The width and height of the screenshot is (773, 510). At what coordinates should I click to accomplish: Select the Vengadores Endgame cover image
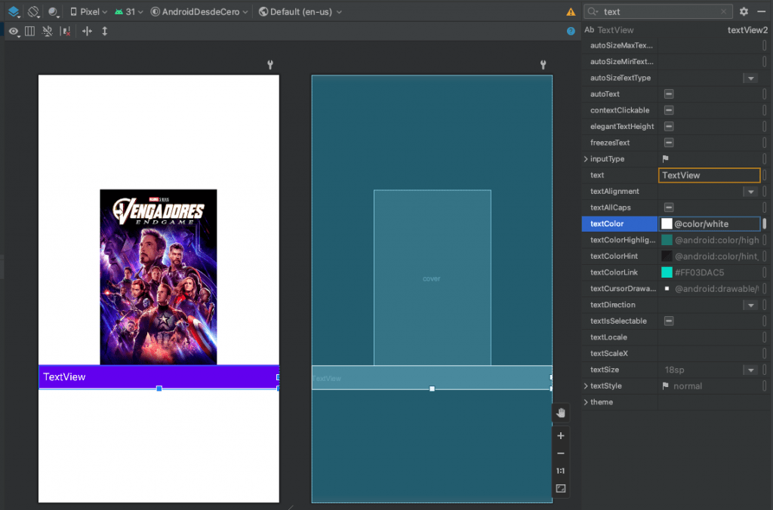(x=159, y=277)
